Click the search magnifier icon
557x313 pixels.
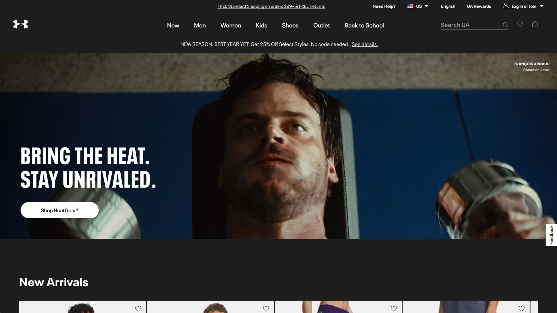(505, 25)
